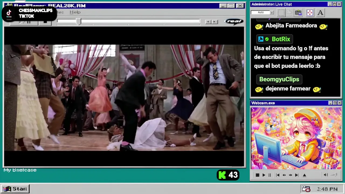Click the 3:48 PM clock

pyautogui.click(x=327, y=189)
